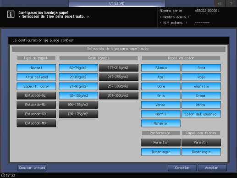This screenshot has width=237, height=178.
Task: Toggle Crema colored paper
Action: [201, 95]
